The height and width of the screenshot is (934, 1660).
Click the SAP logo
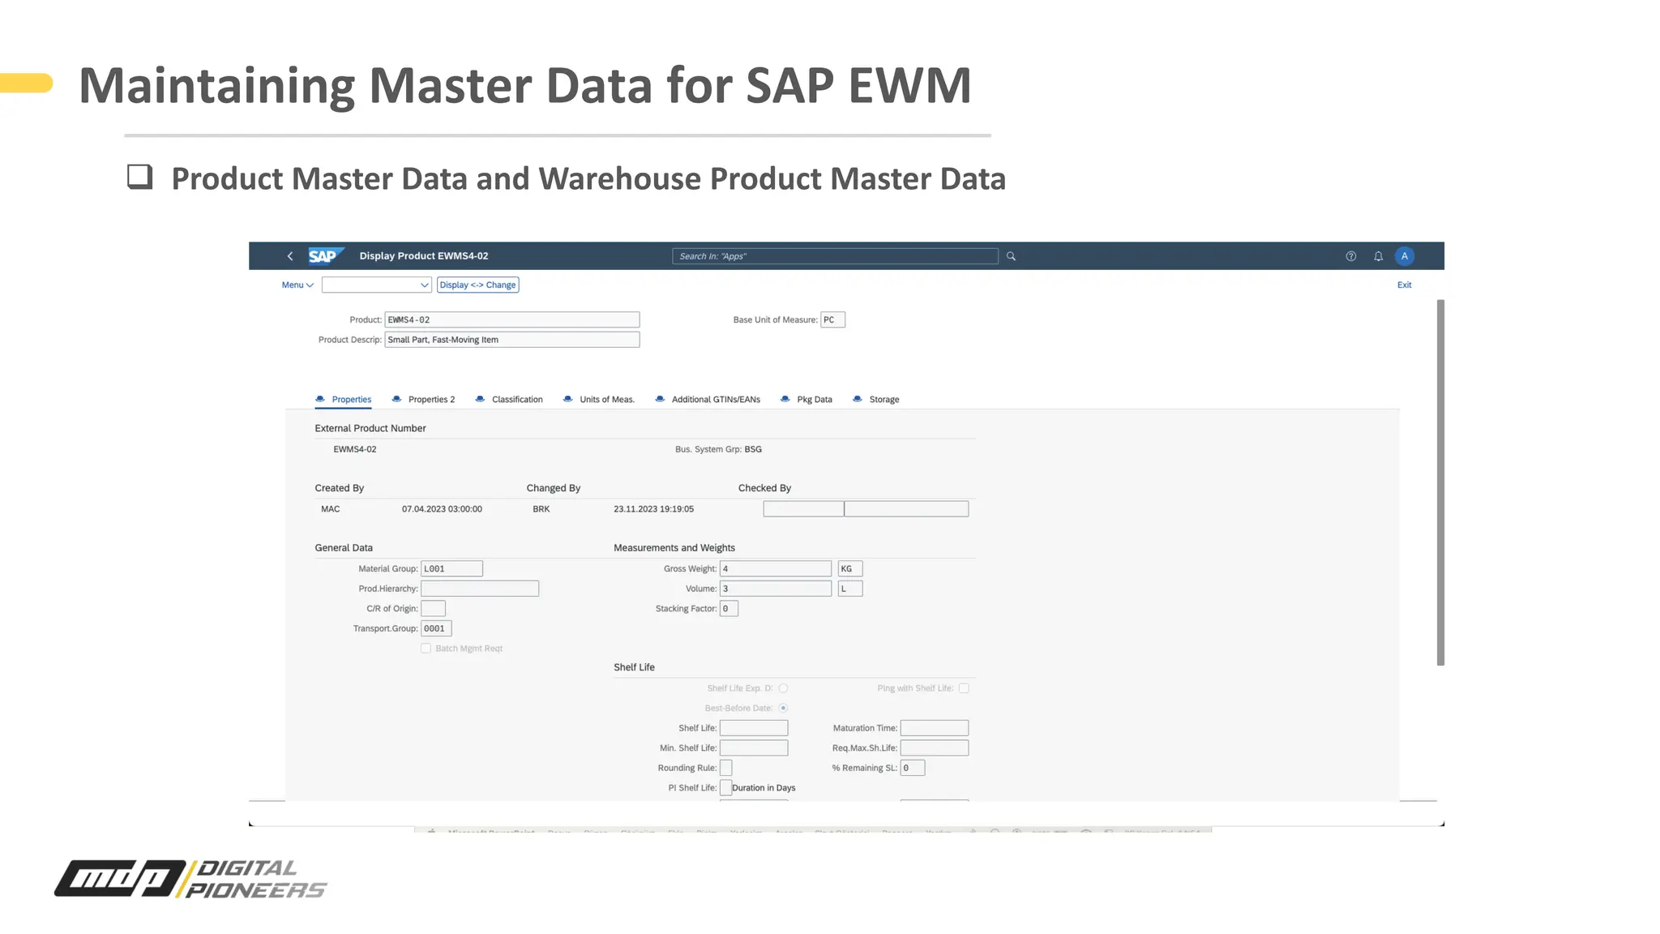326,256
